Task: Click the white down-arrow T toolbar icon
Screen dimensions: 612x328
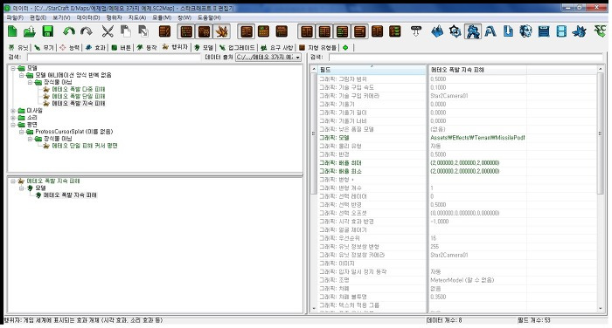Action: pyautogui.click(x=416, y=31)
